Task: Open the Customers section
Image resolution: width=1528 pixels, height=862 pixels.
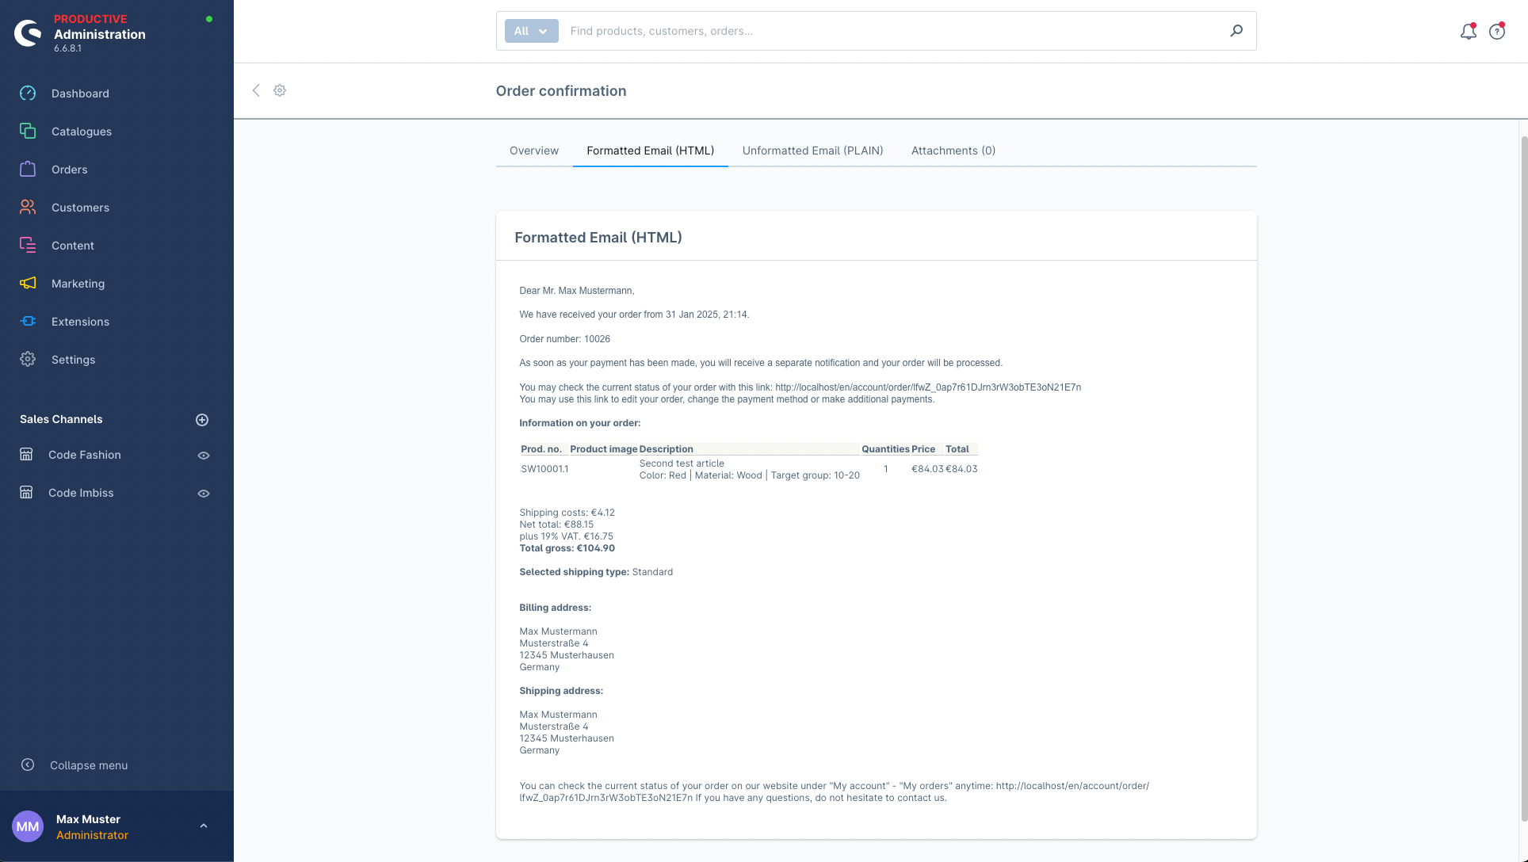Action: click(x=80, y=208)
